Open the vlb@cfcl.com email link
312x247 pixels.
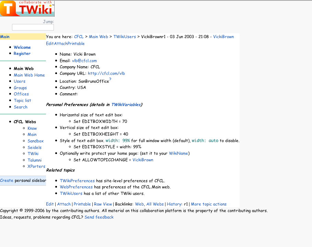pyautogui.click(x=84, y=61)
